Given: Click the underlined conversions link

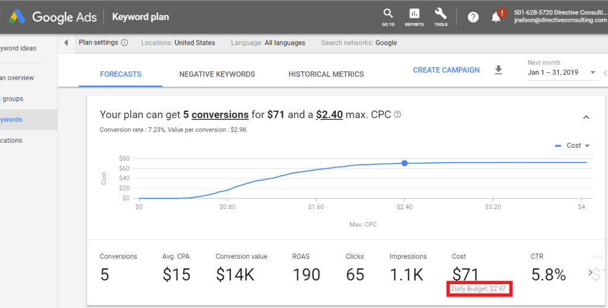Looking at the screenshot, I should click(x=220, y=114).
